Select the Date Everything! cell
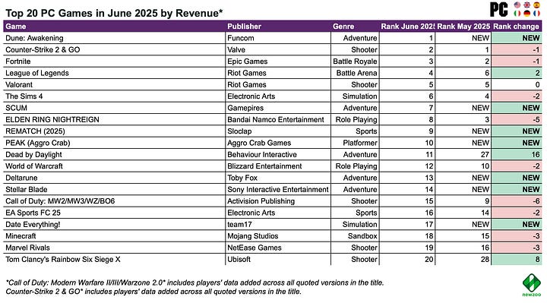 click(115, 224)
